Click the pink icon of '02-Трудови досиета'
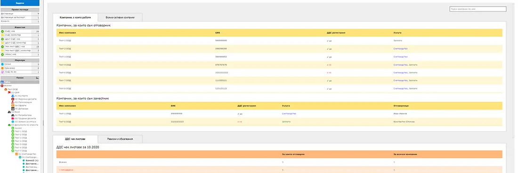 coord(13,118)
